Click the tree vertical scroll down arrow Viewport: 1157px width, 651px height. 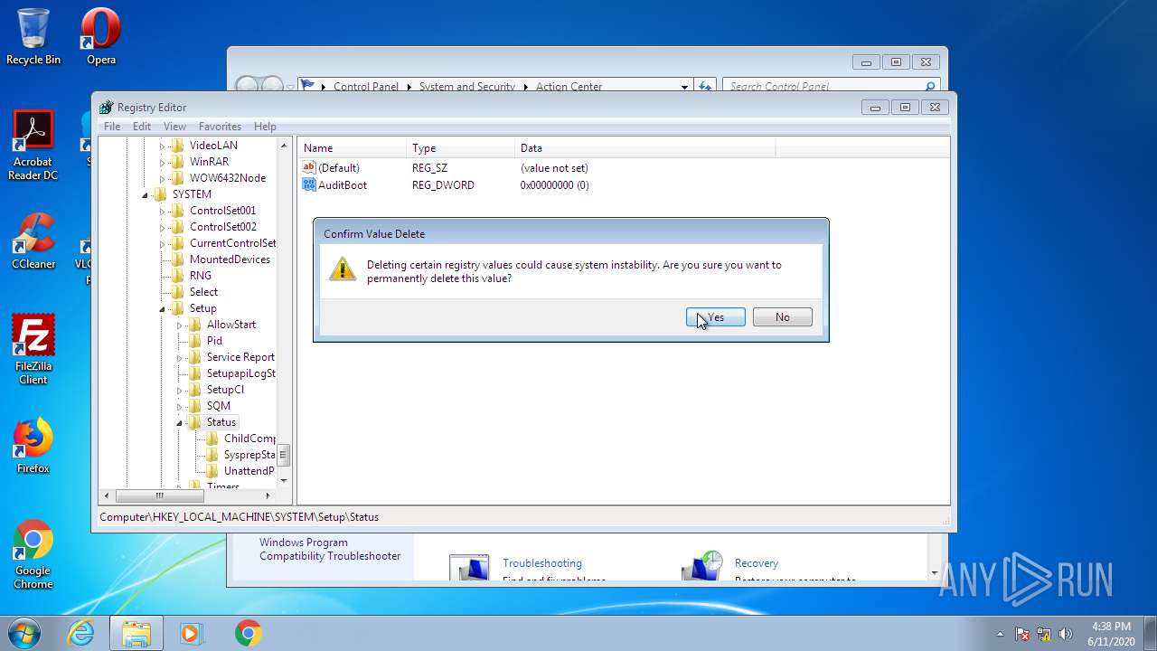coord(283,480)
